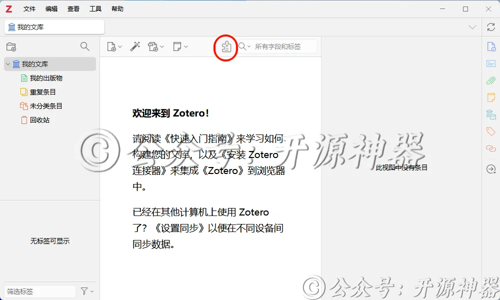
Task: Click the Related items chain-link icon
Action: (x=490, y=147)
